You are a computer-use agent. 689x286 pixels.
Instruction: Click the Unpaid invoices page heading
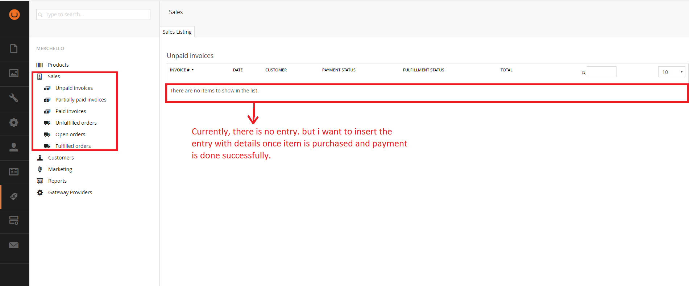tap(190, 56)
